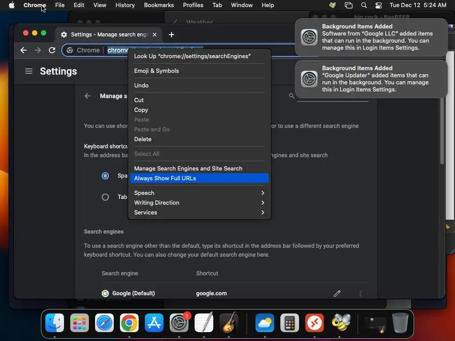Open a new Chrome tab

point(172,35)
